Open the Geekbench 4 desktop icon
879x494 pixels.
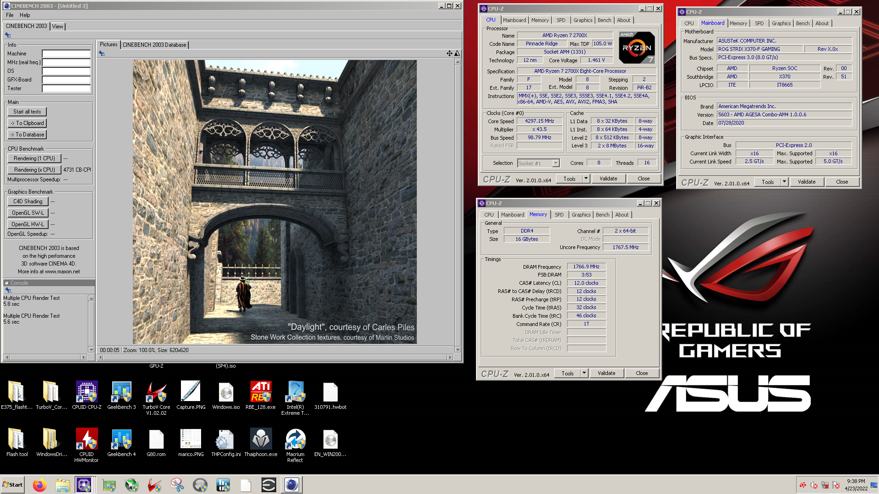click(x=121, y=442)
